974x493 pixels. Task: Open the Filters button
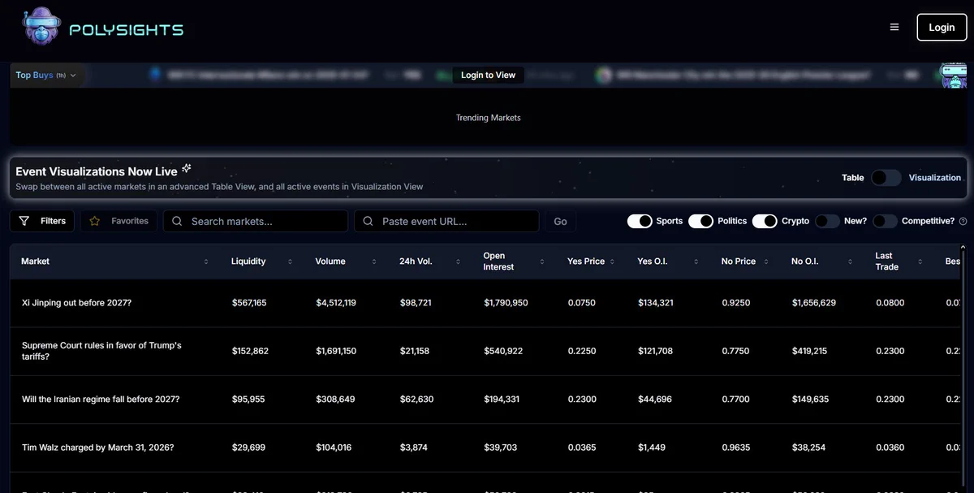42,221
